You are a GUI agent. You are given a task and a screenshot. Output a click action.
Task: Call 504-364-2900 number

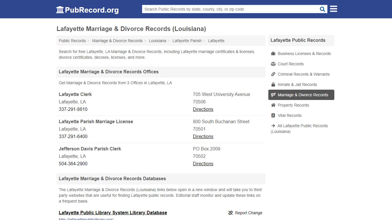coord(73,164)
